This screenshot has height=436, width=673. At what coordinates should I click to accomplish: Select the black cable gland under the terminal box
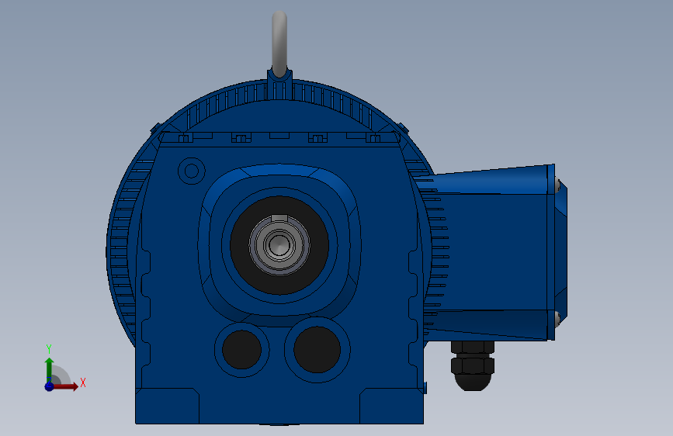pos(473,365)
